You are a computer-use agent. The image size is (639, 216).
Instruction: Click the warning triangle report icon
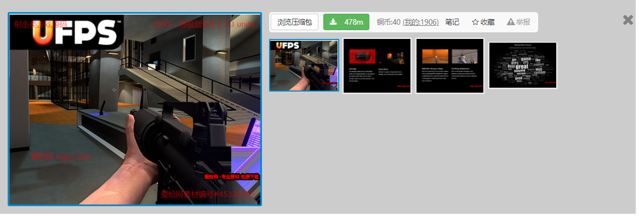(510, 22)
